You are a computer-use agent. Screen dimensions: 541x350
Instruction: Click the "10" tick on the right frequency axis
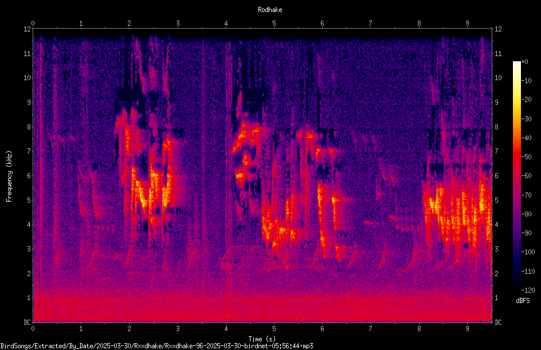point(498,78)
